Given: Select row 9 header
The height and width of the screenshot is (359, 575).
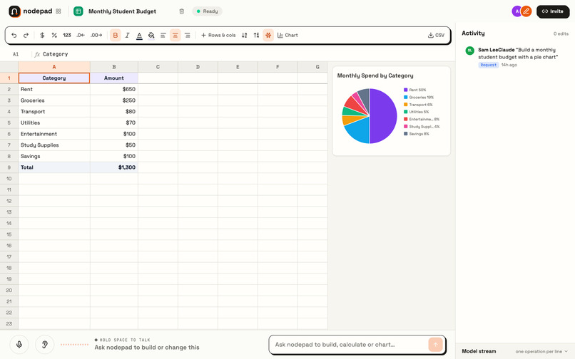Looking at the screenshot, I should tap(9, 167).
